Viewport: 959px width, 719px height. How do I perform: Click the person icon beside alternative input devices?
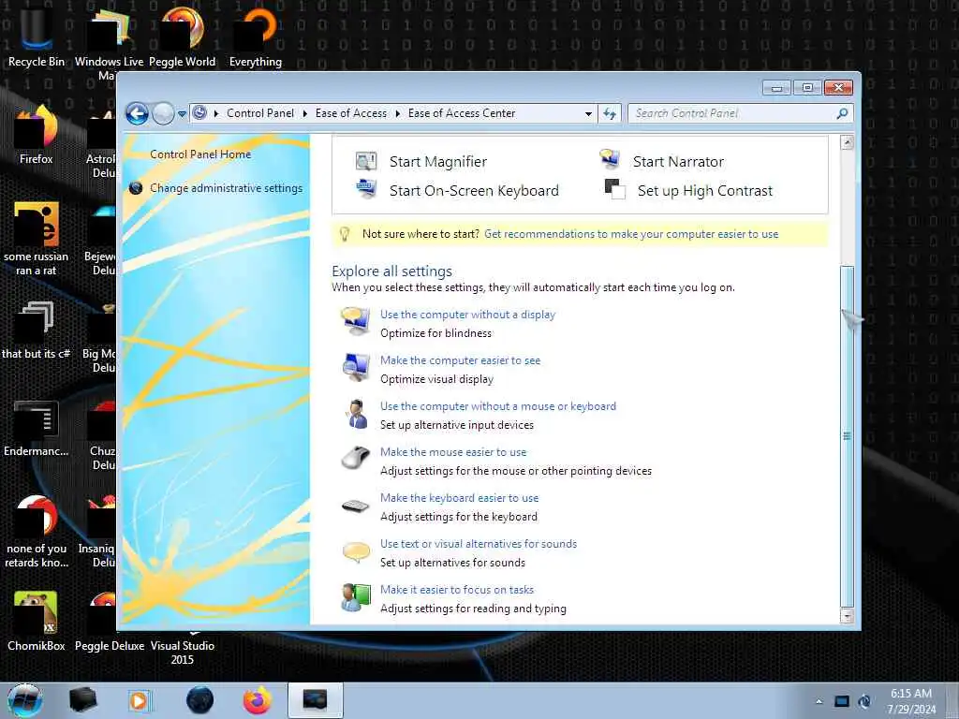point(355,414)
